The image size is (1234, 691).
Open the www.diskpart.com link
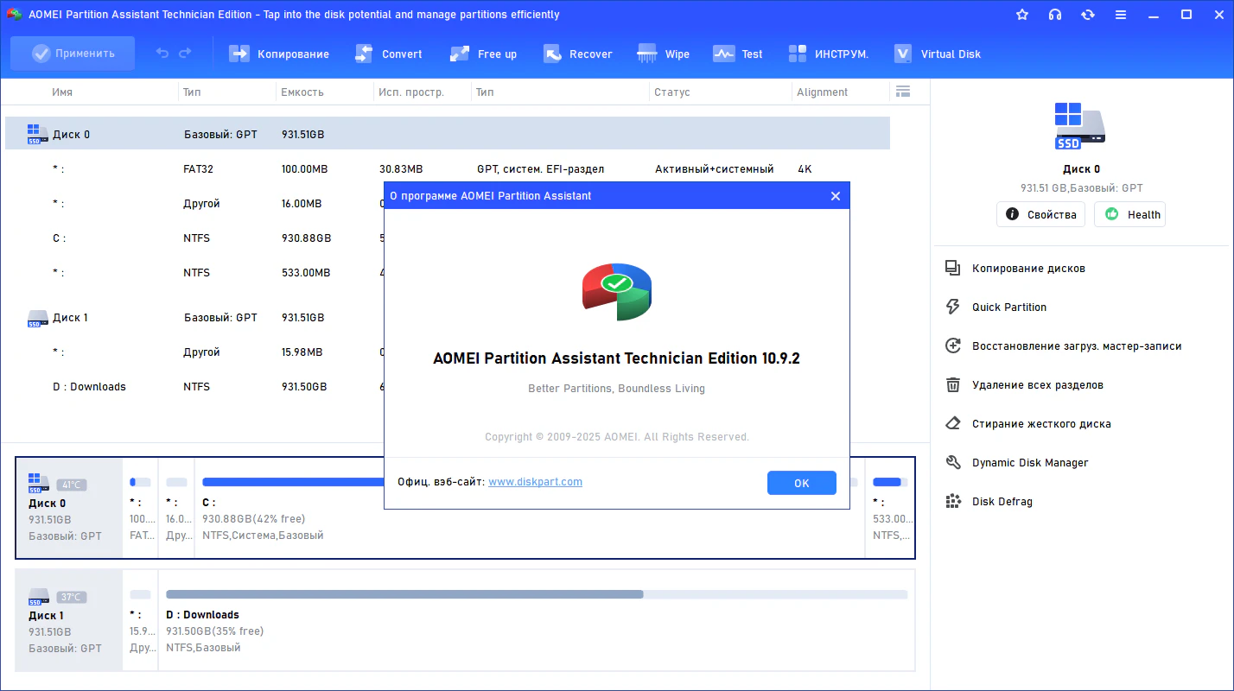pos(535,482)
